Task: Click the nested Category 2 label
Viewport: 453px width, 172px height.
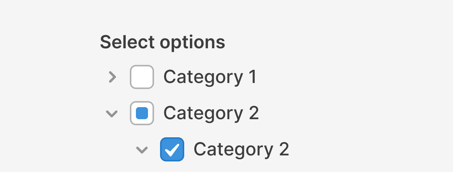Action: click(241, 149)
